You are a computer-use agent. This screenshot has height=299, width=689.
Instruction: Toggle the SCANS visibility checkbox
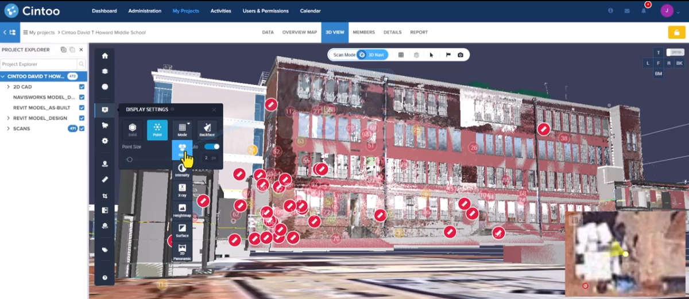pyautogui.click(x=82, y=129)
